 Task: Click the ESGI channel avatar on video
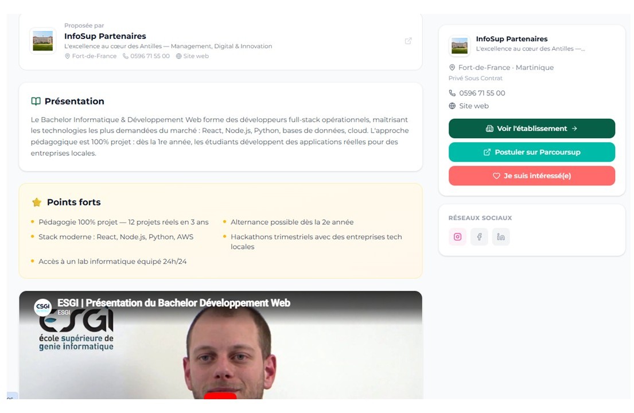tap(42, 307)
